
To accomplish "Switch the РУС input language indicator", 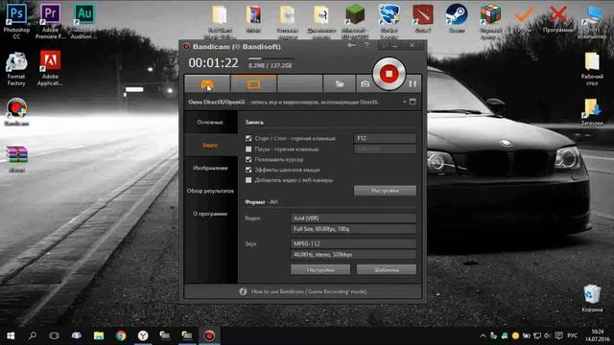I will pos(572,335).
